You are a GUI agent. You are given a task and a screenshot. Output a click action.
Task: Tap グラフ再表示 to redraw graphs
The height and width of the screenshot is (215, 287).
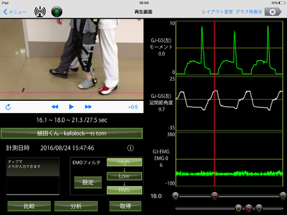[249, 12]
